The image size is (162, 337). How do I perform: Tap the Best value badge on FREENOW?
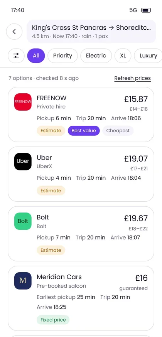84,131
